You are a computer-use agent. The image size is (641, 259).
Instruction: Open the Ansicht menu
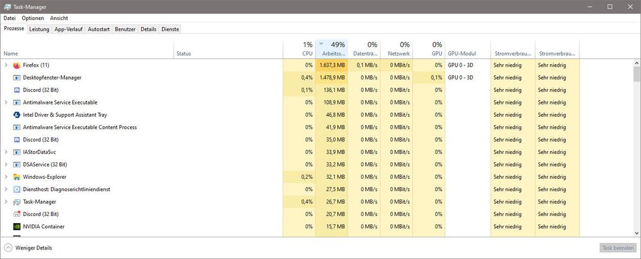(x=59, y=19)
